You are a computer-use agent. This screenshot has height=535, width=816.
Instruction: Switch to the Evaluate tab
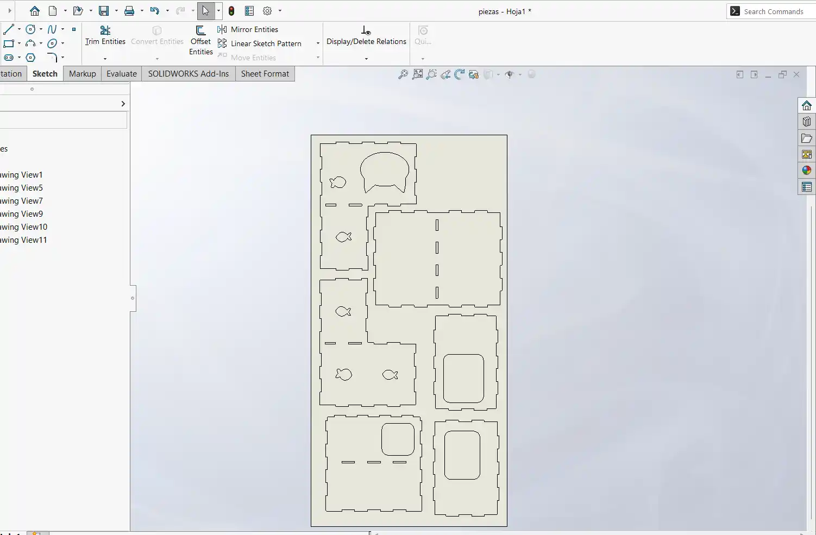[x=122, y=74]
